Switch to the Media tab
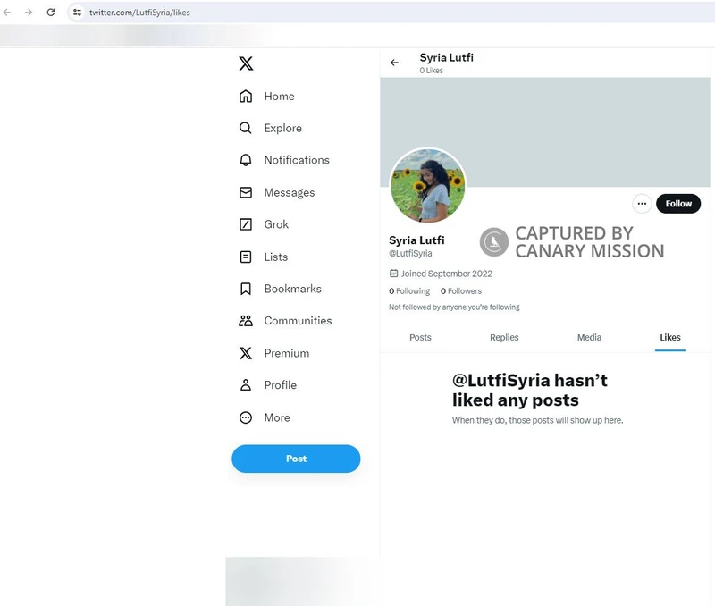 [x=589, y=337]
